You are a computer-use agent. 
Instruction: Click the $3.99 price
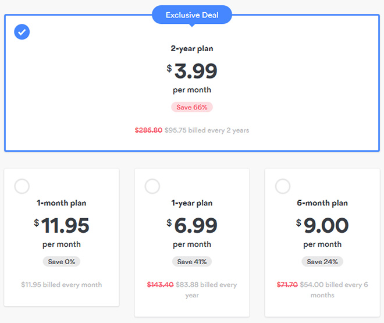point(192,71)
